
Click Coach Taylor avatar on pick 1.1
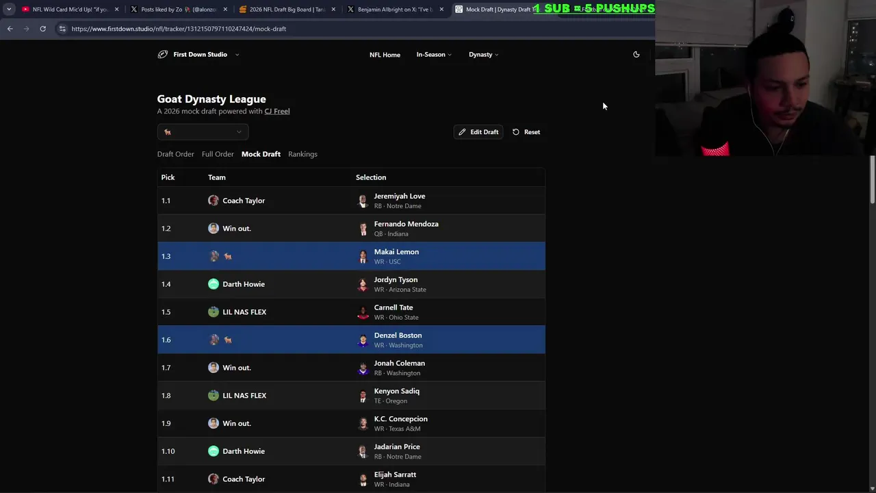tap(214, 201)
